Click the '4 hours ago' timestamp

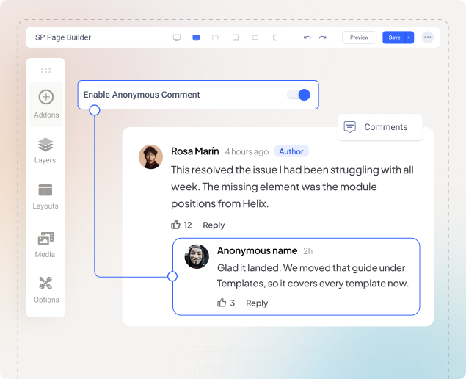[247, 152]
